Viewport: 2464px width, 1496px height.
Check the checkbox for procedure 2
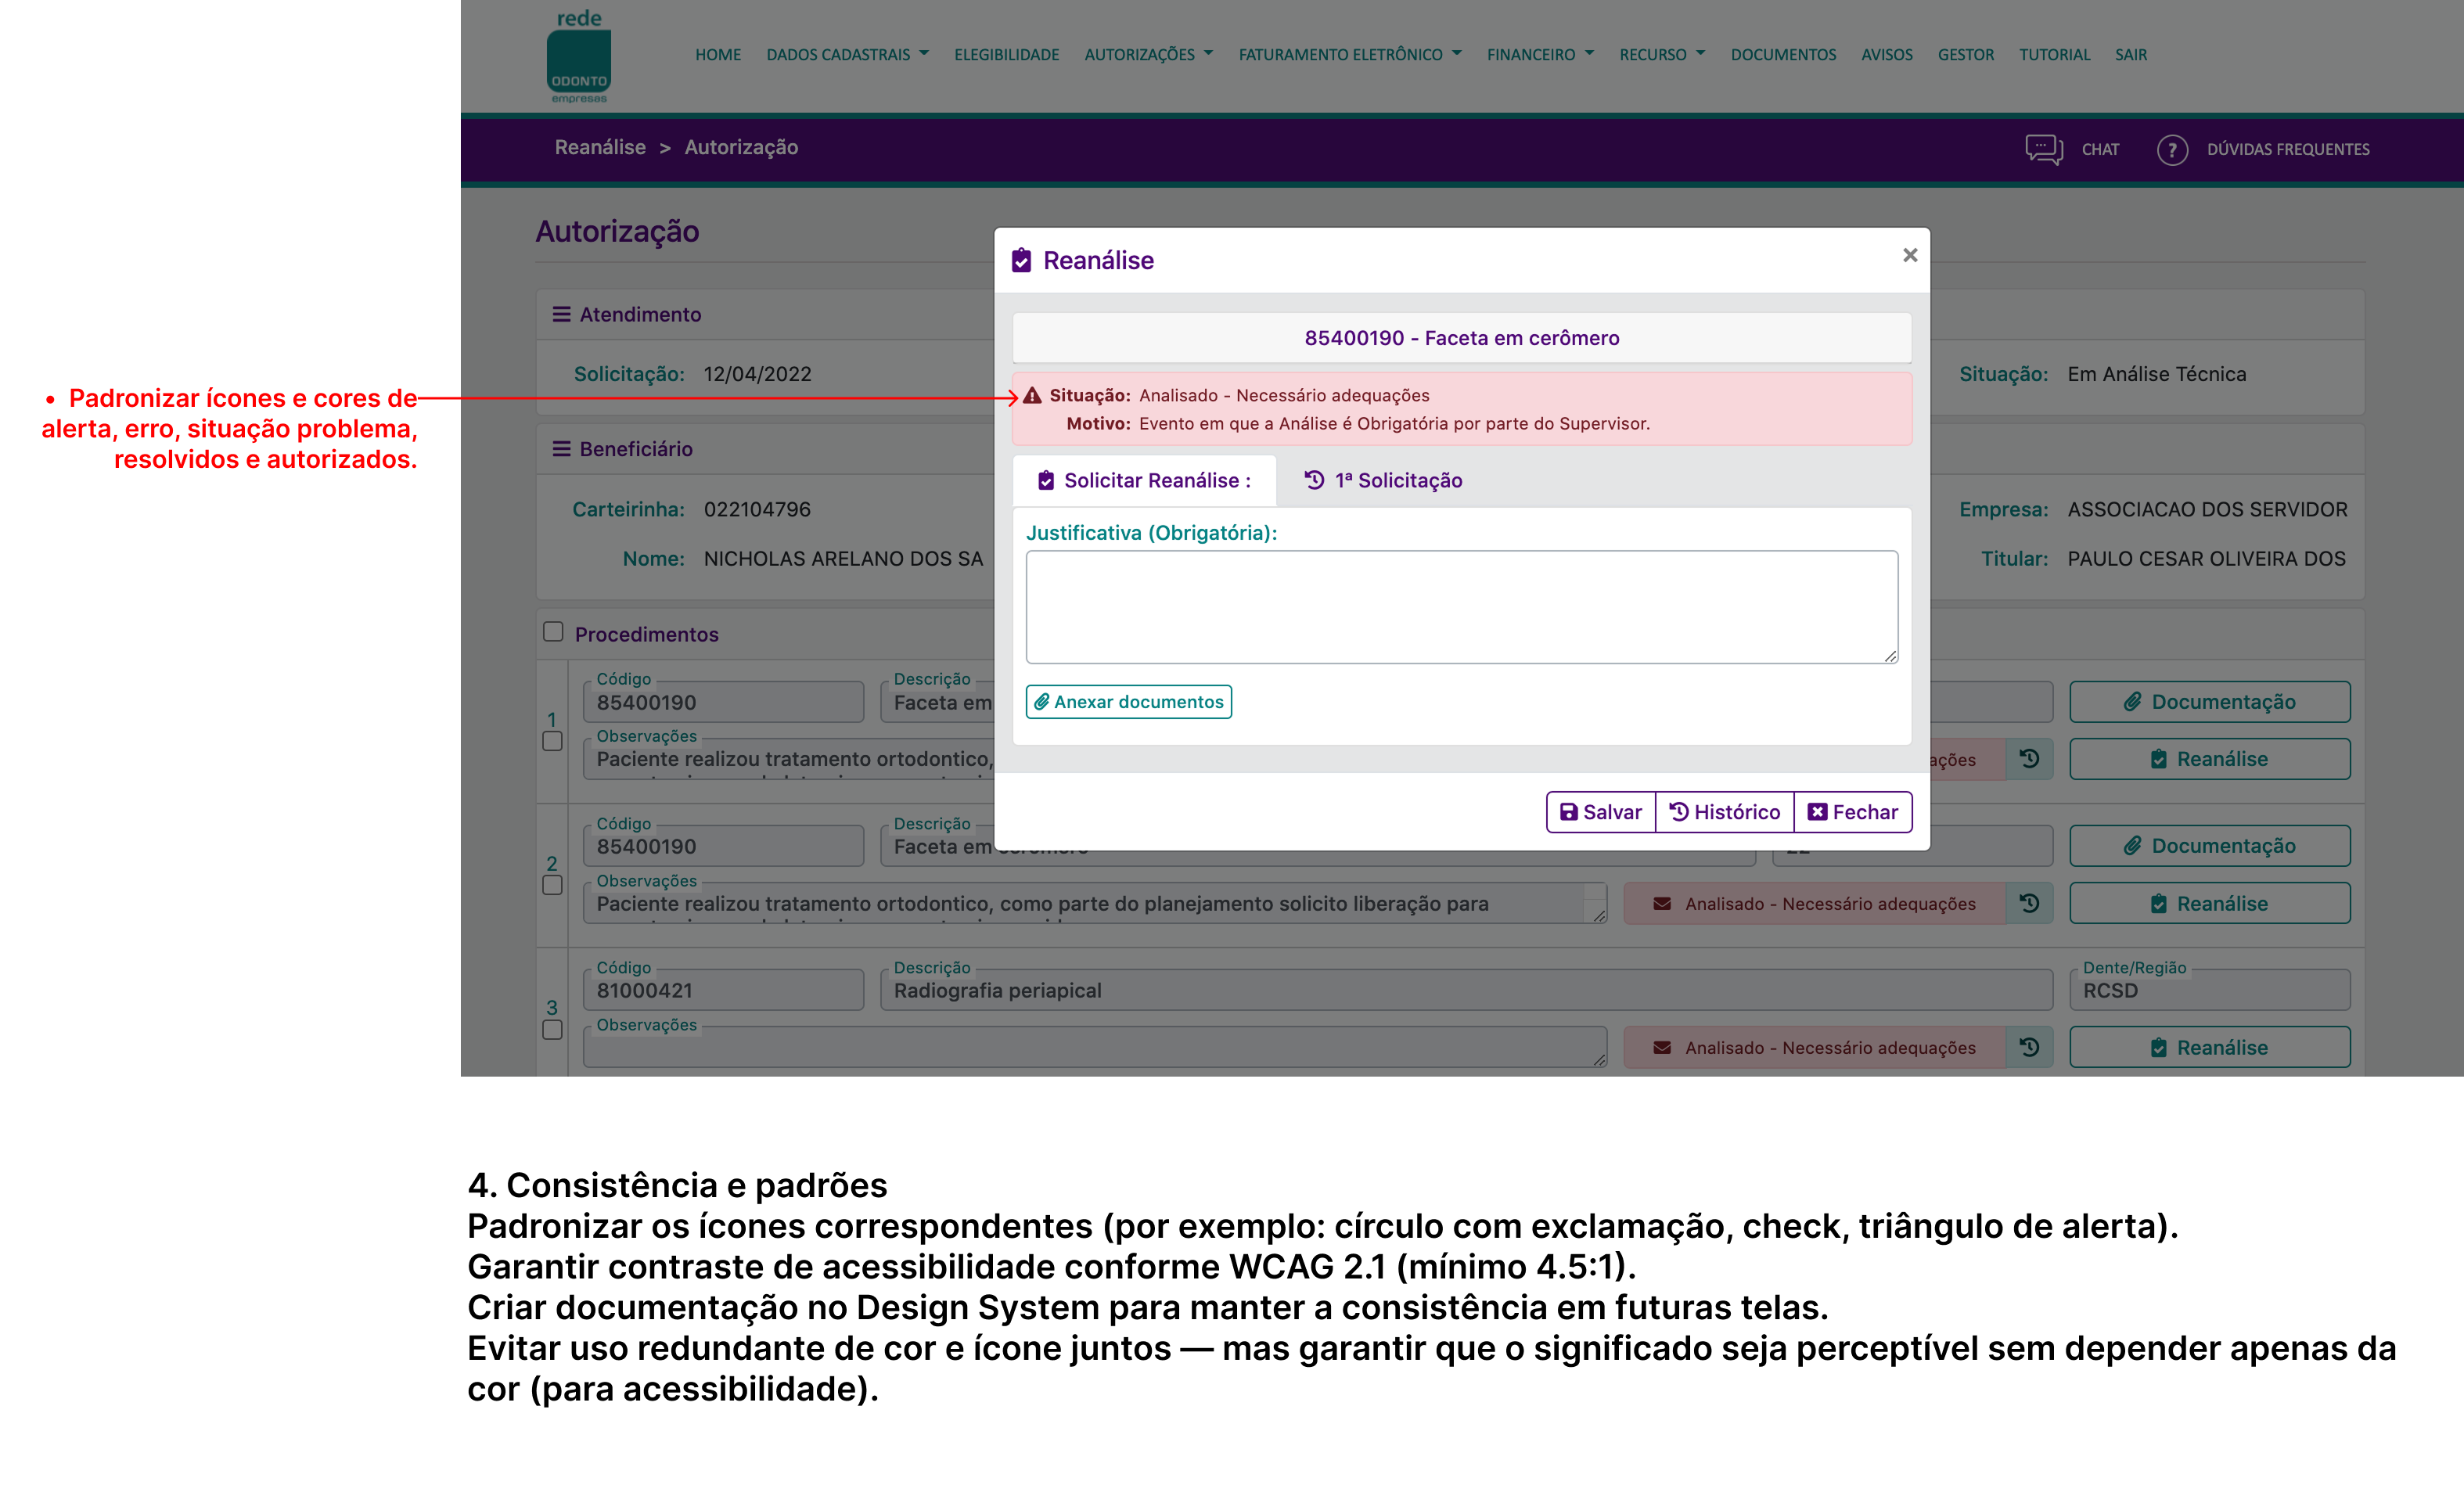click(x=552, y=886)
